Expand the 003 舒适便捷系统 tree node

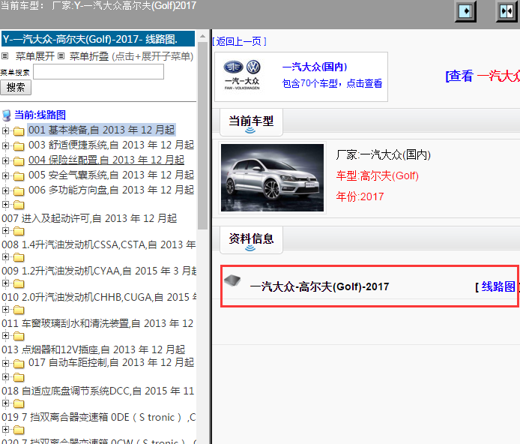5,145
